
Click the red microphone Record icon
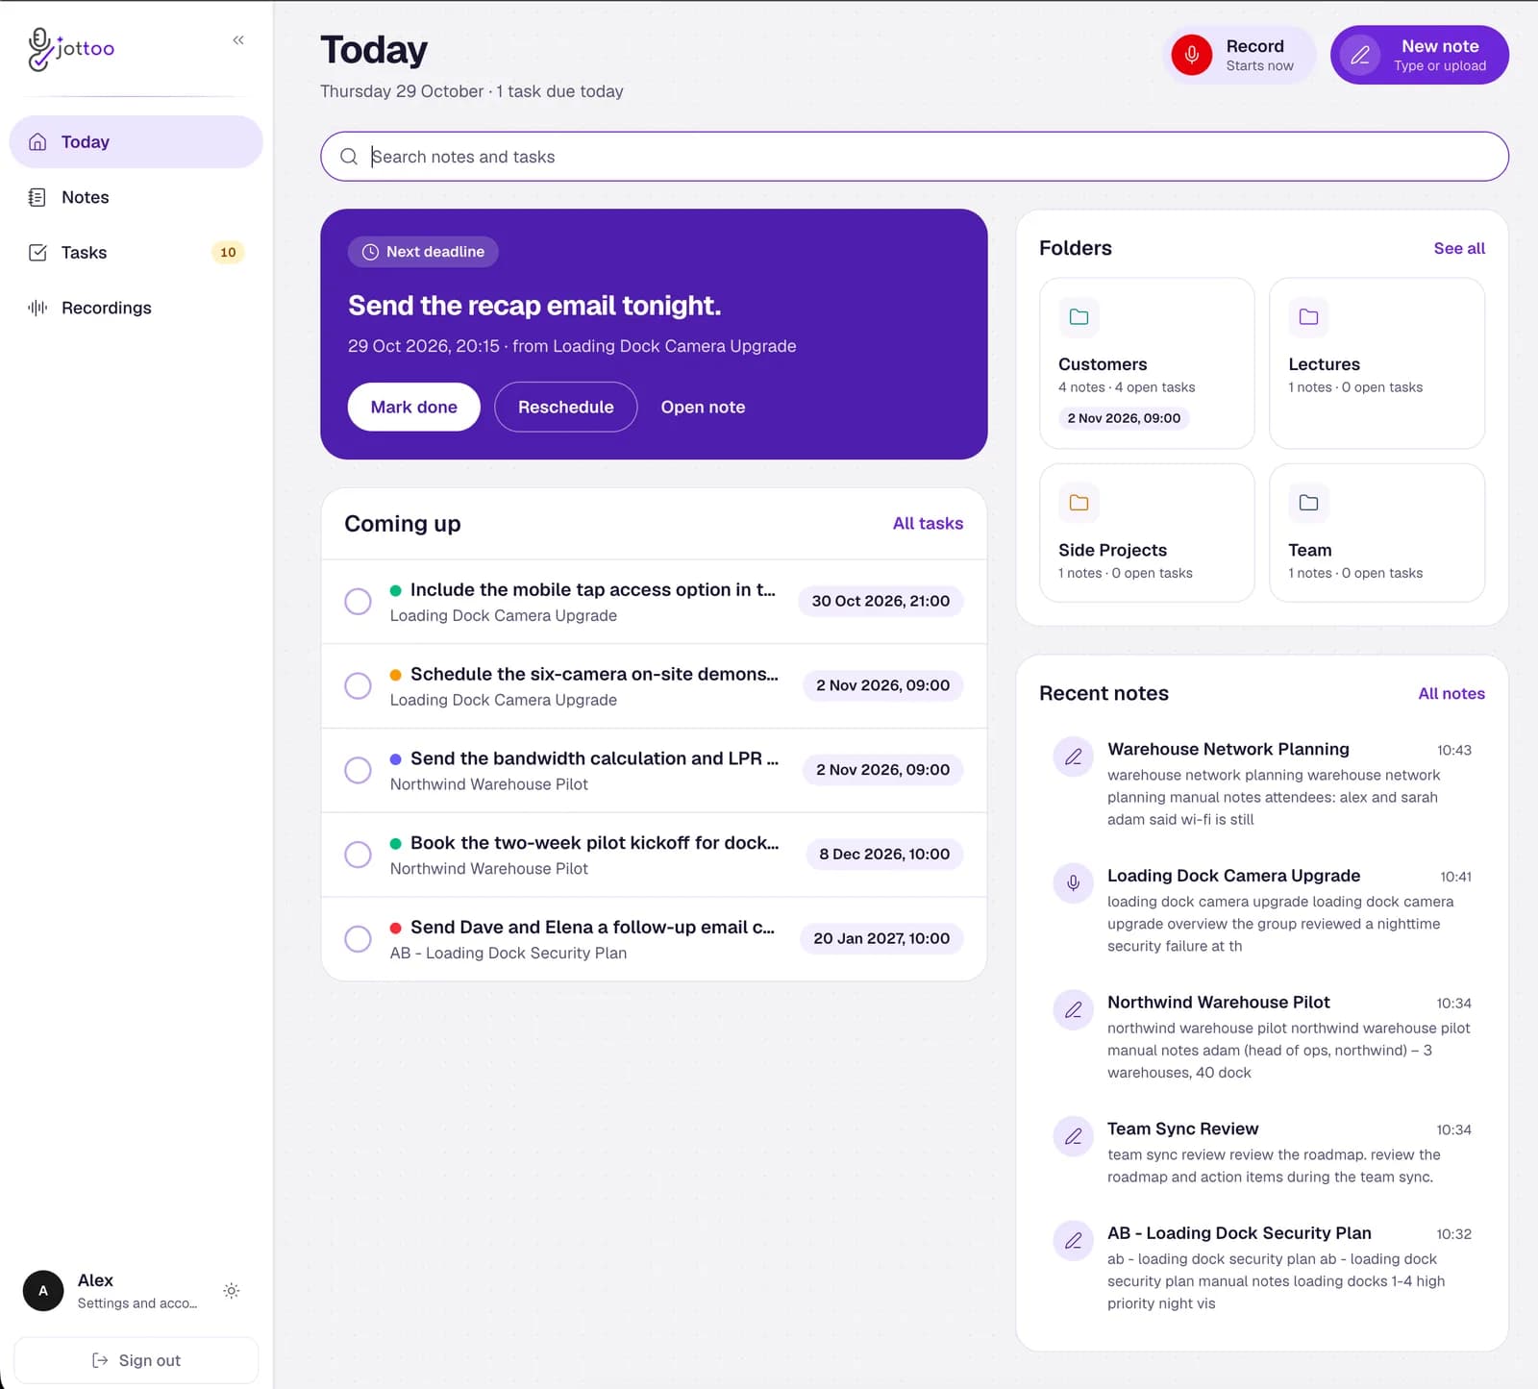pos(1191,55)
